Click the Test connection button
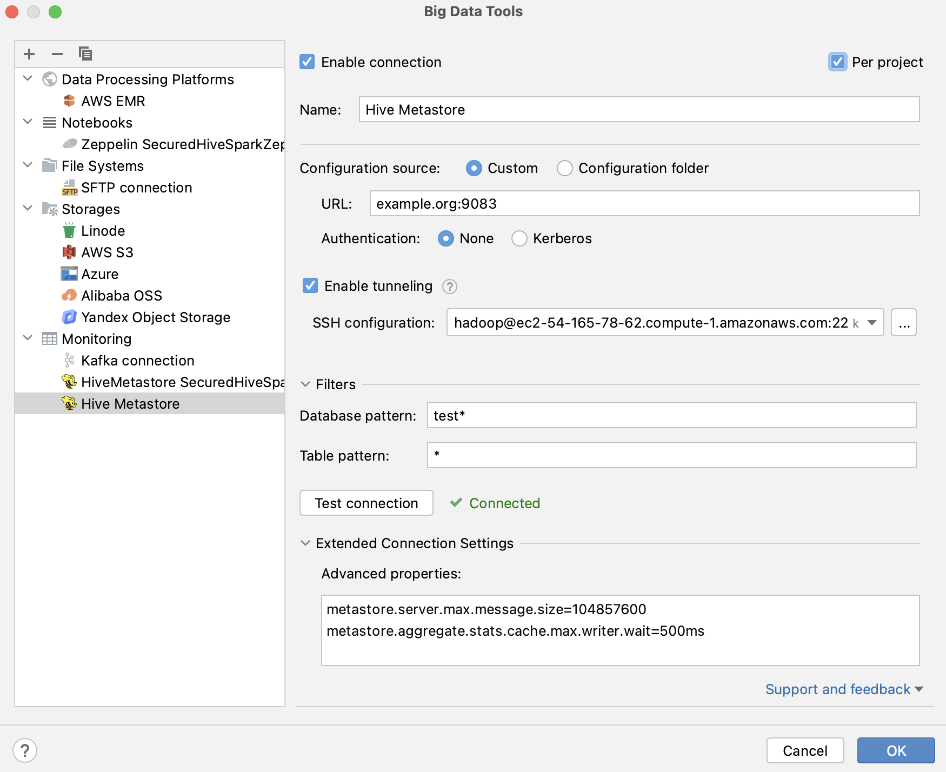The height and width of the screenshot is (772, 946). tap(366, 503)
